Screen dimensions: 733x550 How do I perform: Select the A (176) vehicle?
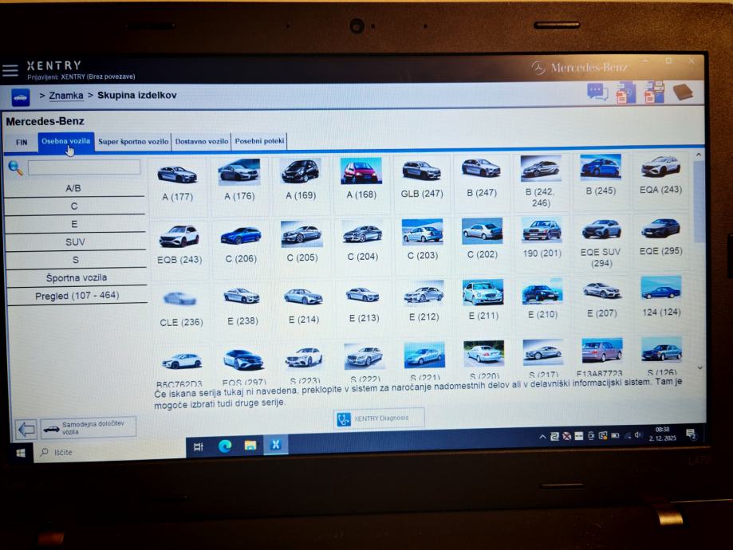(x=238, y=180)
